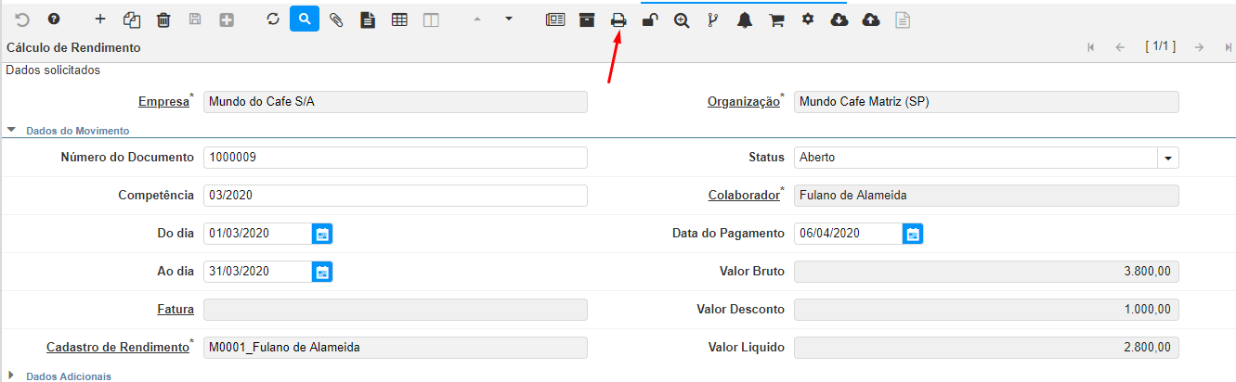Viewport: 1236px width, 382px height.
Task: Run process via gear icon
Action: pyautogui.click(x=808, y=19)
